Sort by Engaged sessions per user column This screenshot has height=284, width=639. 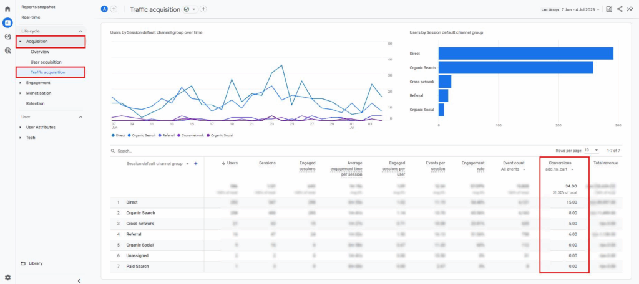[x=394, y=169]
